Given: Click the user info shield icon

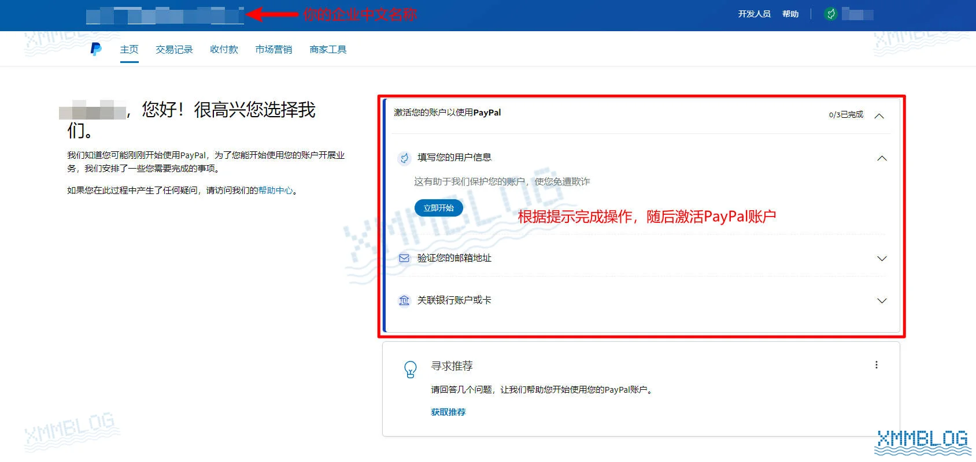Looking at the screenshot, I should tap(404, 158).
